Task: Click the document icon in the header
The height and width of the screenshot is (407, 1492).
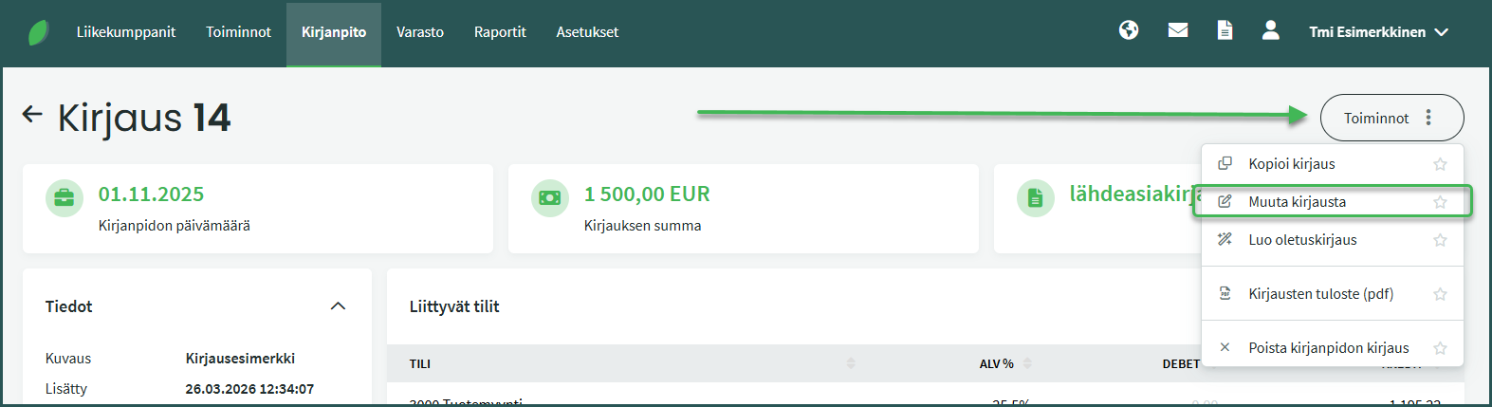Action: [x=1225, y=30]
